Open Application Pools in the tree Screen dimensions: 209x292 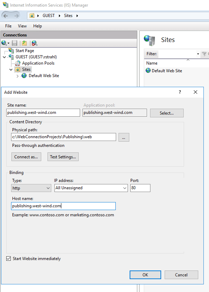click(x=38, y=63)
